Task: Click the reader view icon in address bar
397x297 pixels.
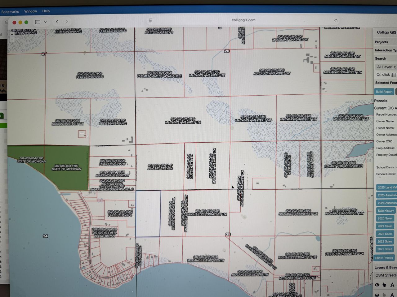Action: (151, 20)
